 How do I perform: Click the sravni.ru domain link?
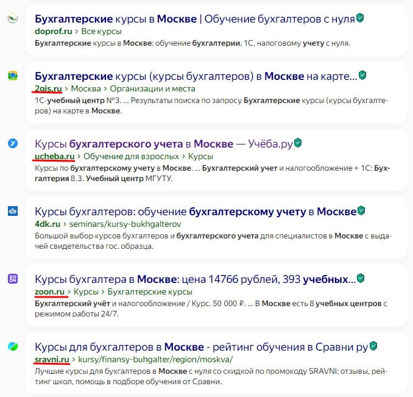point(52,359)
